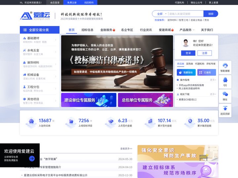Click the 装饰材料 category icon
238x178 pixels.
pyautogui.click(x=24, y=63)
